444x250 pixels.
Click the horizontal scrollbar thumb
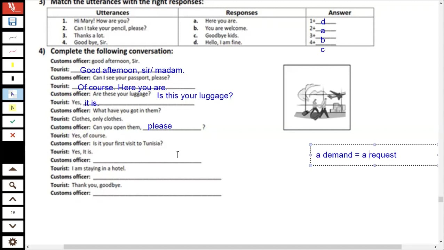232,247
